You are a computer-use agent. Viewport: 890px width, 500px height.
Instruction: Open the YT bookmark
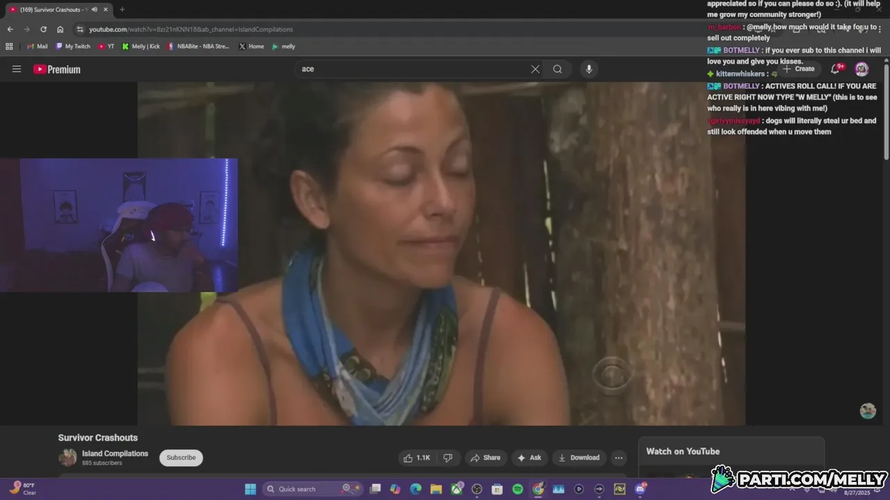point(106,47)
